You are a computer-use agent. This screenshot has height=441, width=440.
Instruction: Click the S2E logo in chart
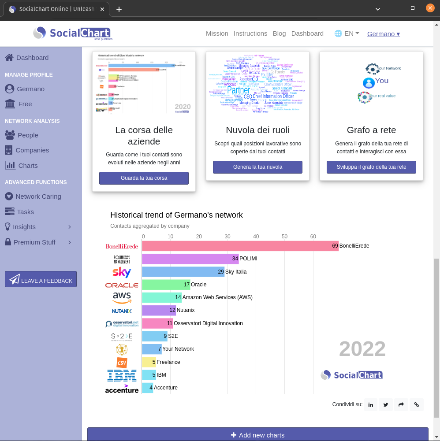click(x=122, y=337)
